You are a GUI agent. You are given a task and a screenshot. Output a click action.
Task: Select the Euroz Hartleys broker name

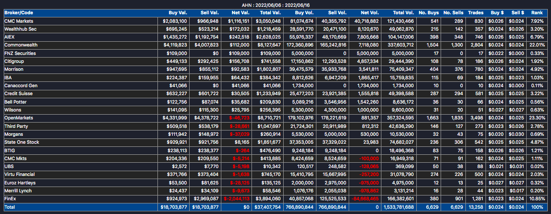[20, 183]
